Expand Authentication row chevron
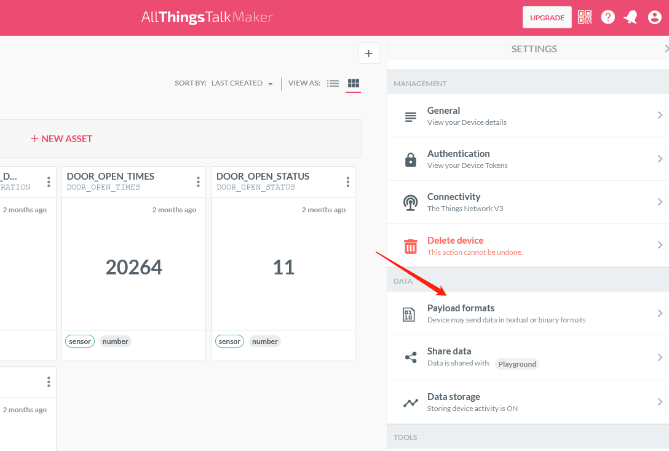The height and width of the screenshot is (451, 669). tap(660, 159)
